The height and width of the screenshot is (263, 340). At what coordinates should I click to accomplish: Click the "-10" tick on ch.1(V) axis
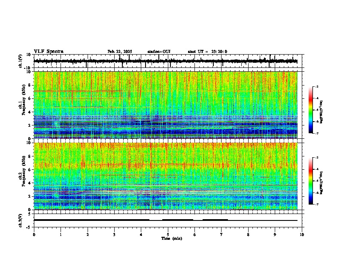coord(28,68)
